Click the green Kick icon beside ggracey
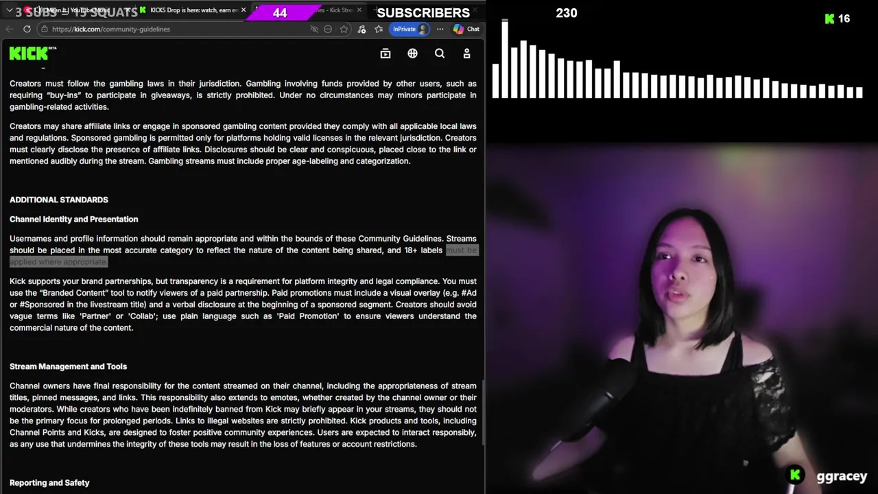 (x=795, y=475)
